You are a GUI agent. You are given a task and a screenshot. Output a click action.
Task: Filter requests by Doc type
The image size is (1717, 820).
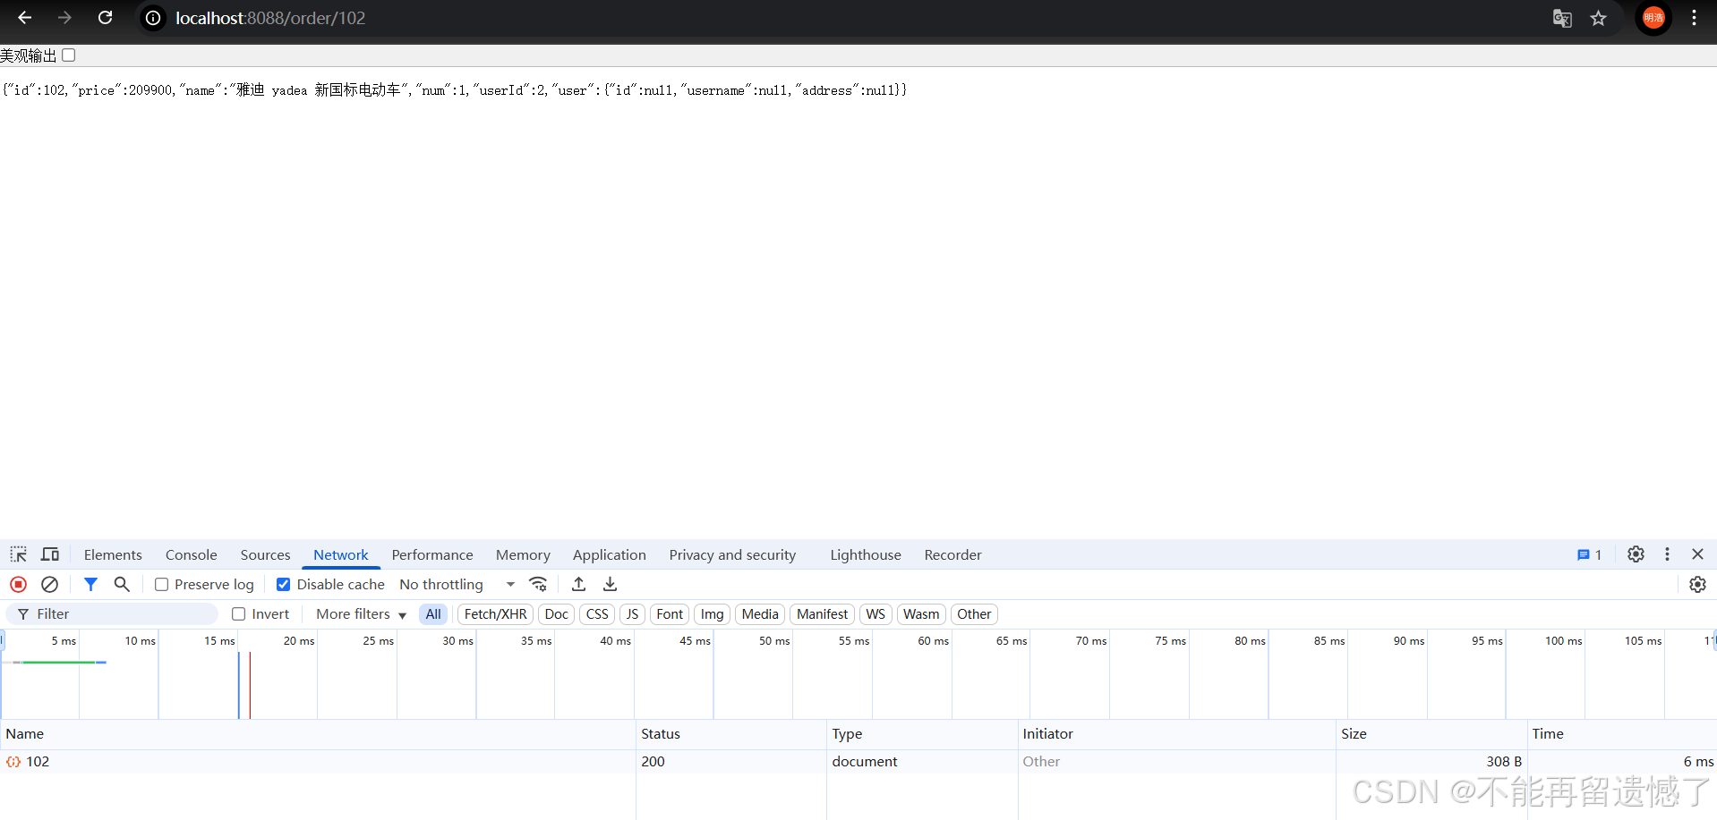point(556,613)
